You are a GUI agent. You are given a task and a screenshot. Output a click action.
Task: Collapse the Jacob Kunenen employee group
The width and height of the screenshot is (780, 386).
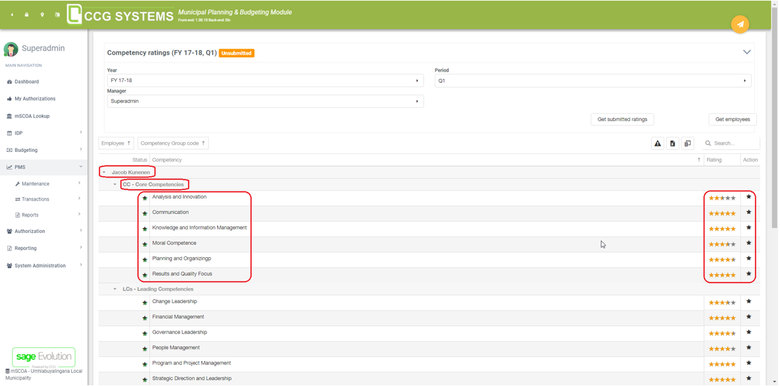point(104,172)
